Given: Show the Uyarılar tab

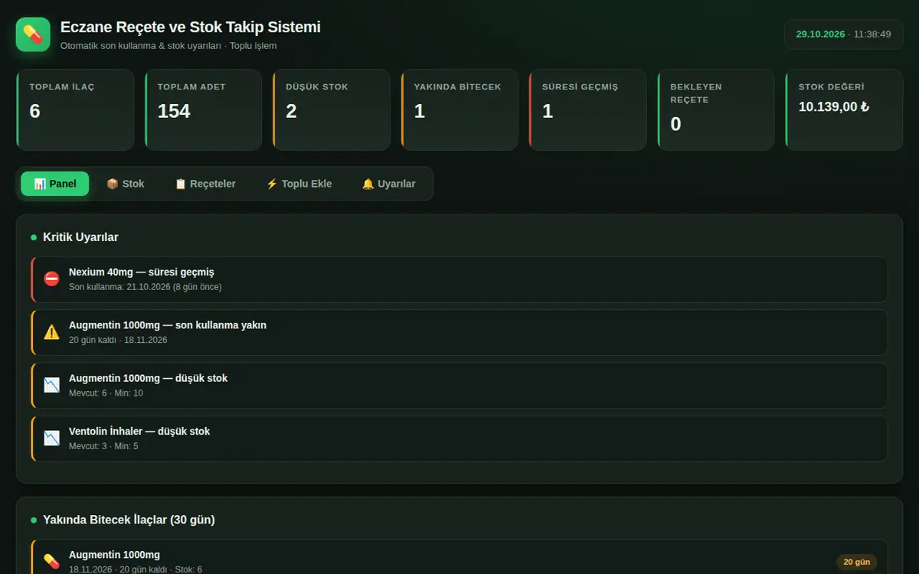Looking at the screenshot, I should (x=388, y=184).
